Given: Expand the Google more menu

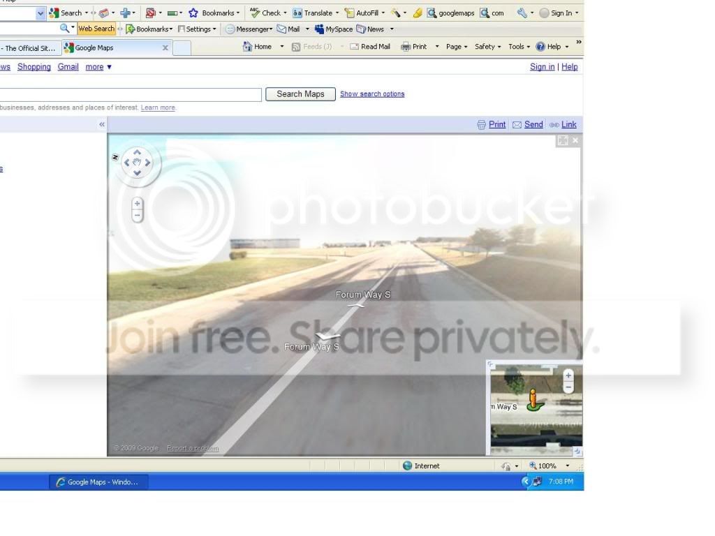Looking at the screenshot, I should 98,67.
